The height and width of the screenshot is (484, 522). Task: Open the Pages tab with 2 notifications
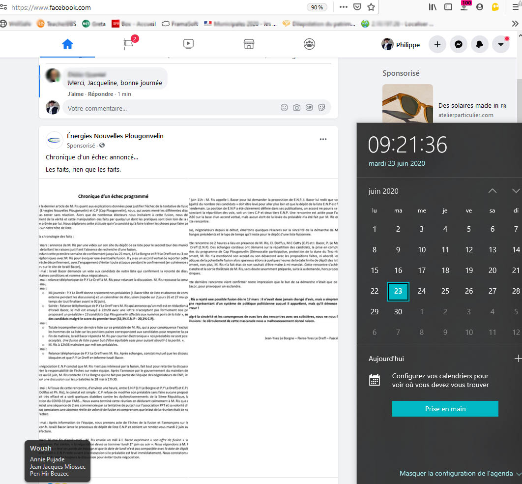[128, 44]
